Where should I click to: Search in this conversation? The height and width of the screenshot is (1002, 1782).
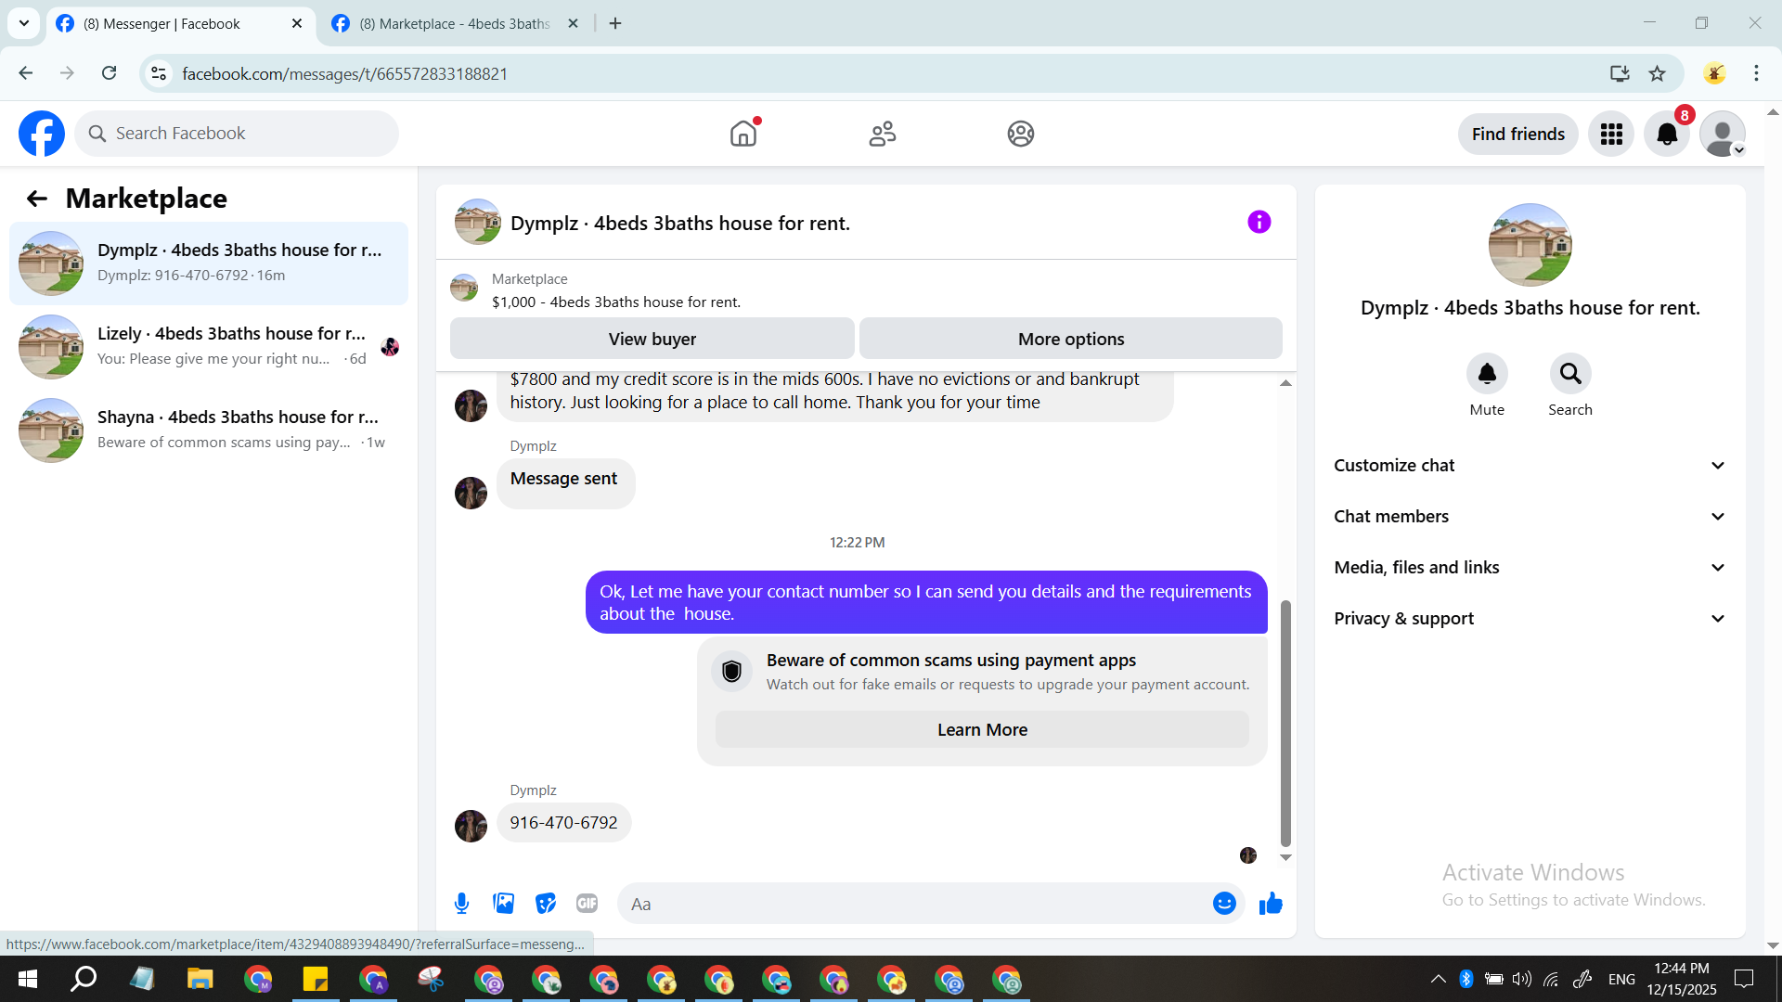coord(1570,374)
